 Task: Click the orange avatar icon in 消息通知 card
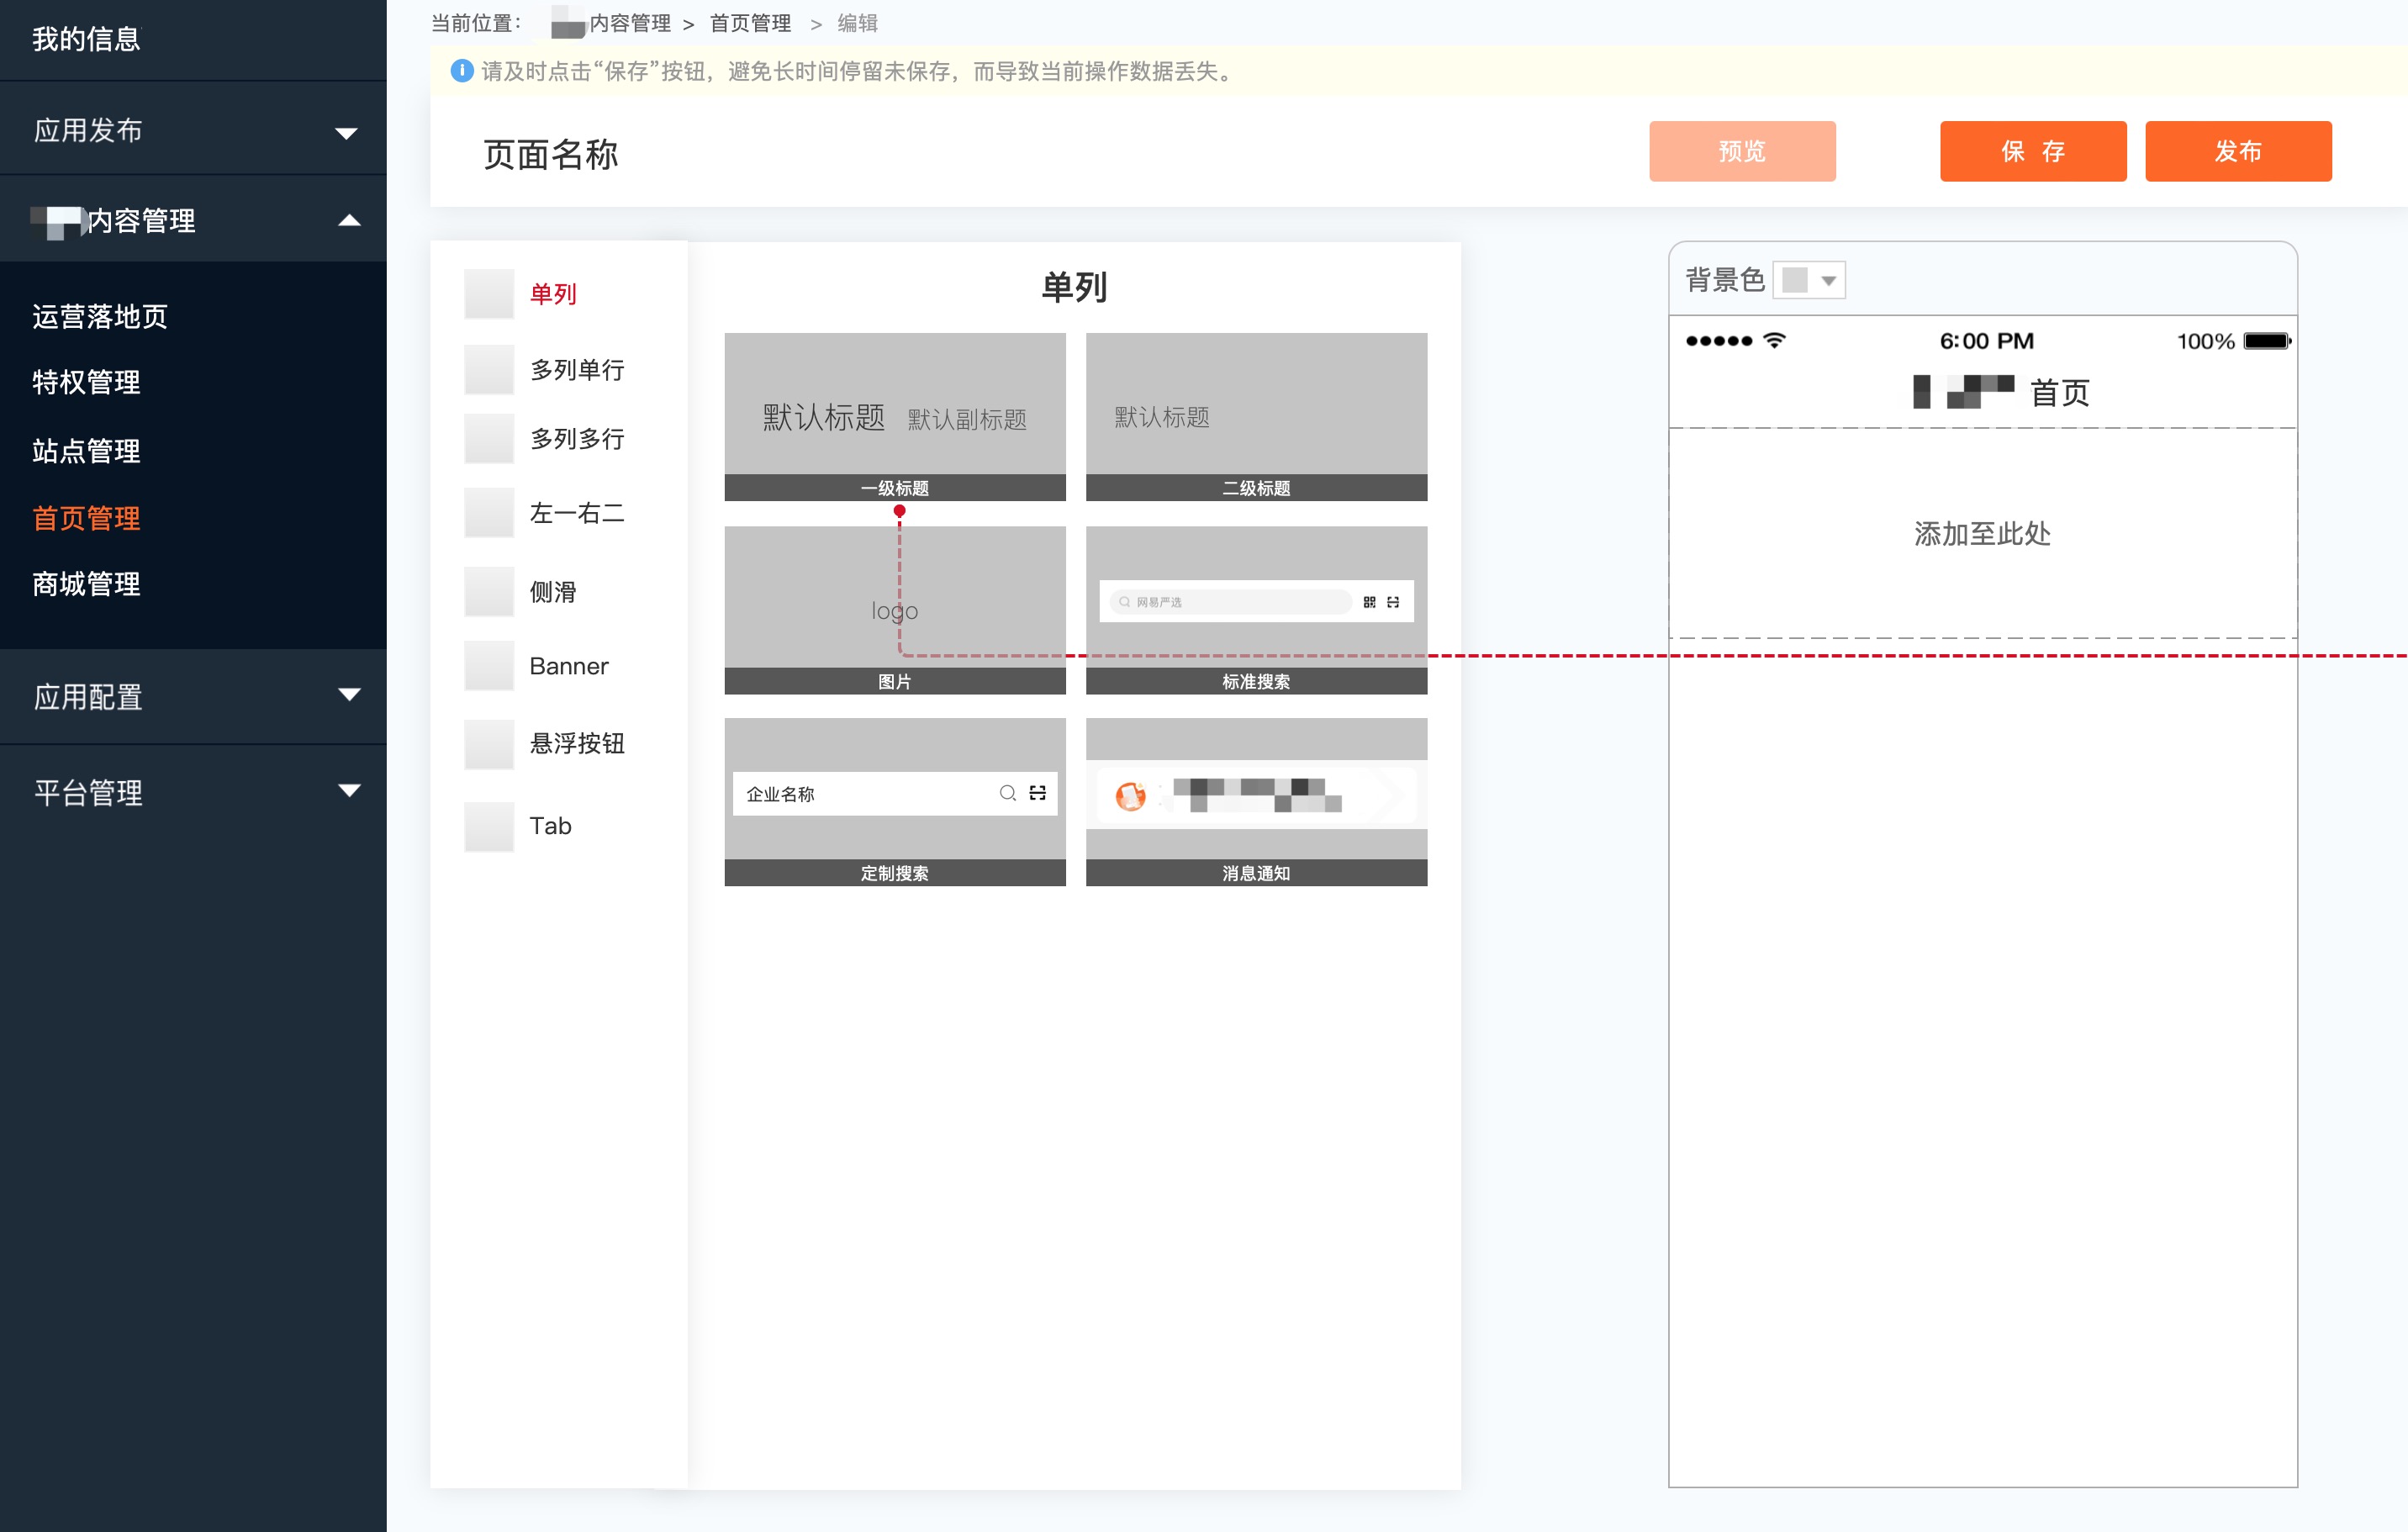point(1130,796)
